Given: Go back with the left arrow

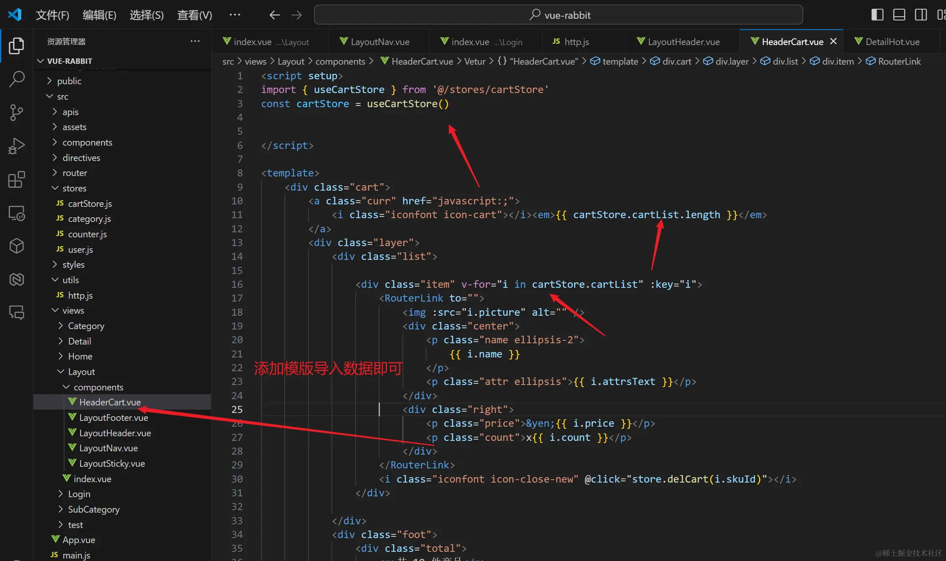Looking at the screenshot, I should (x=274, y=15).
